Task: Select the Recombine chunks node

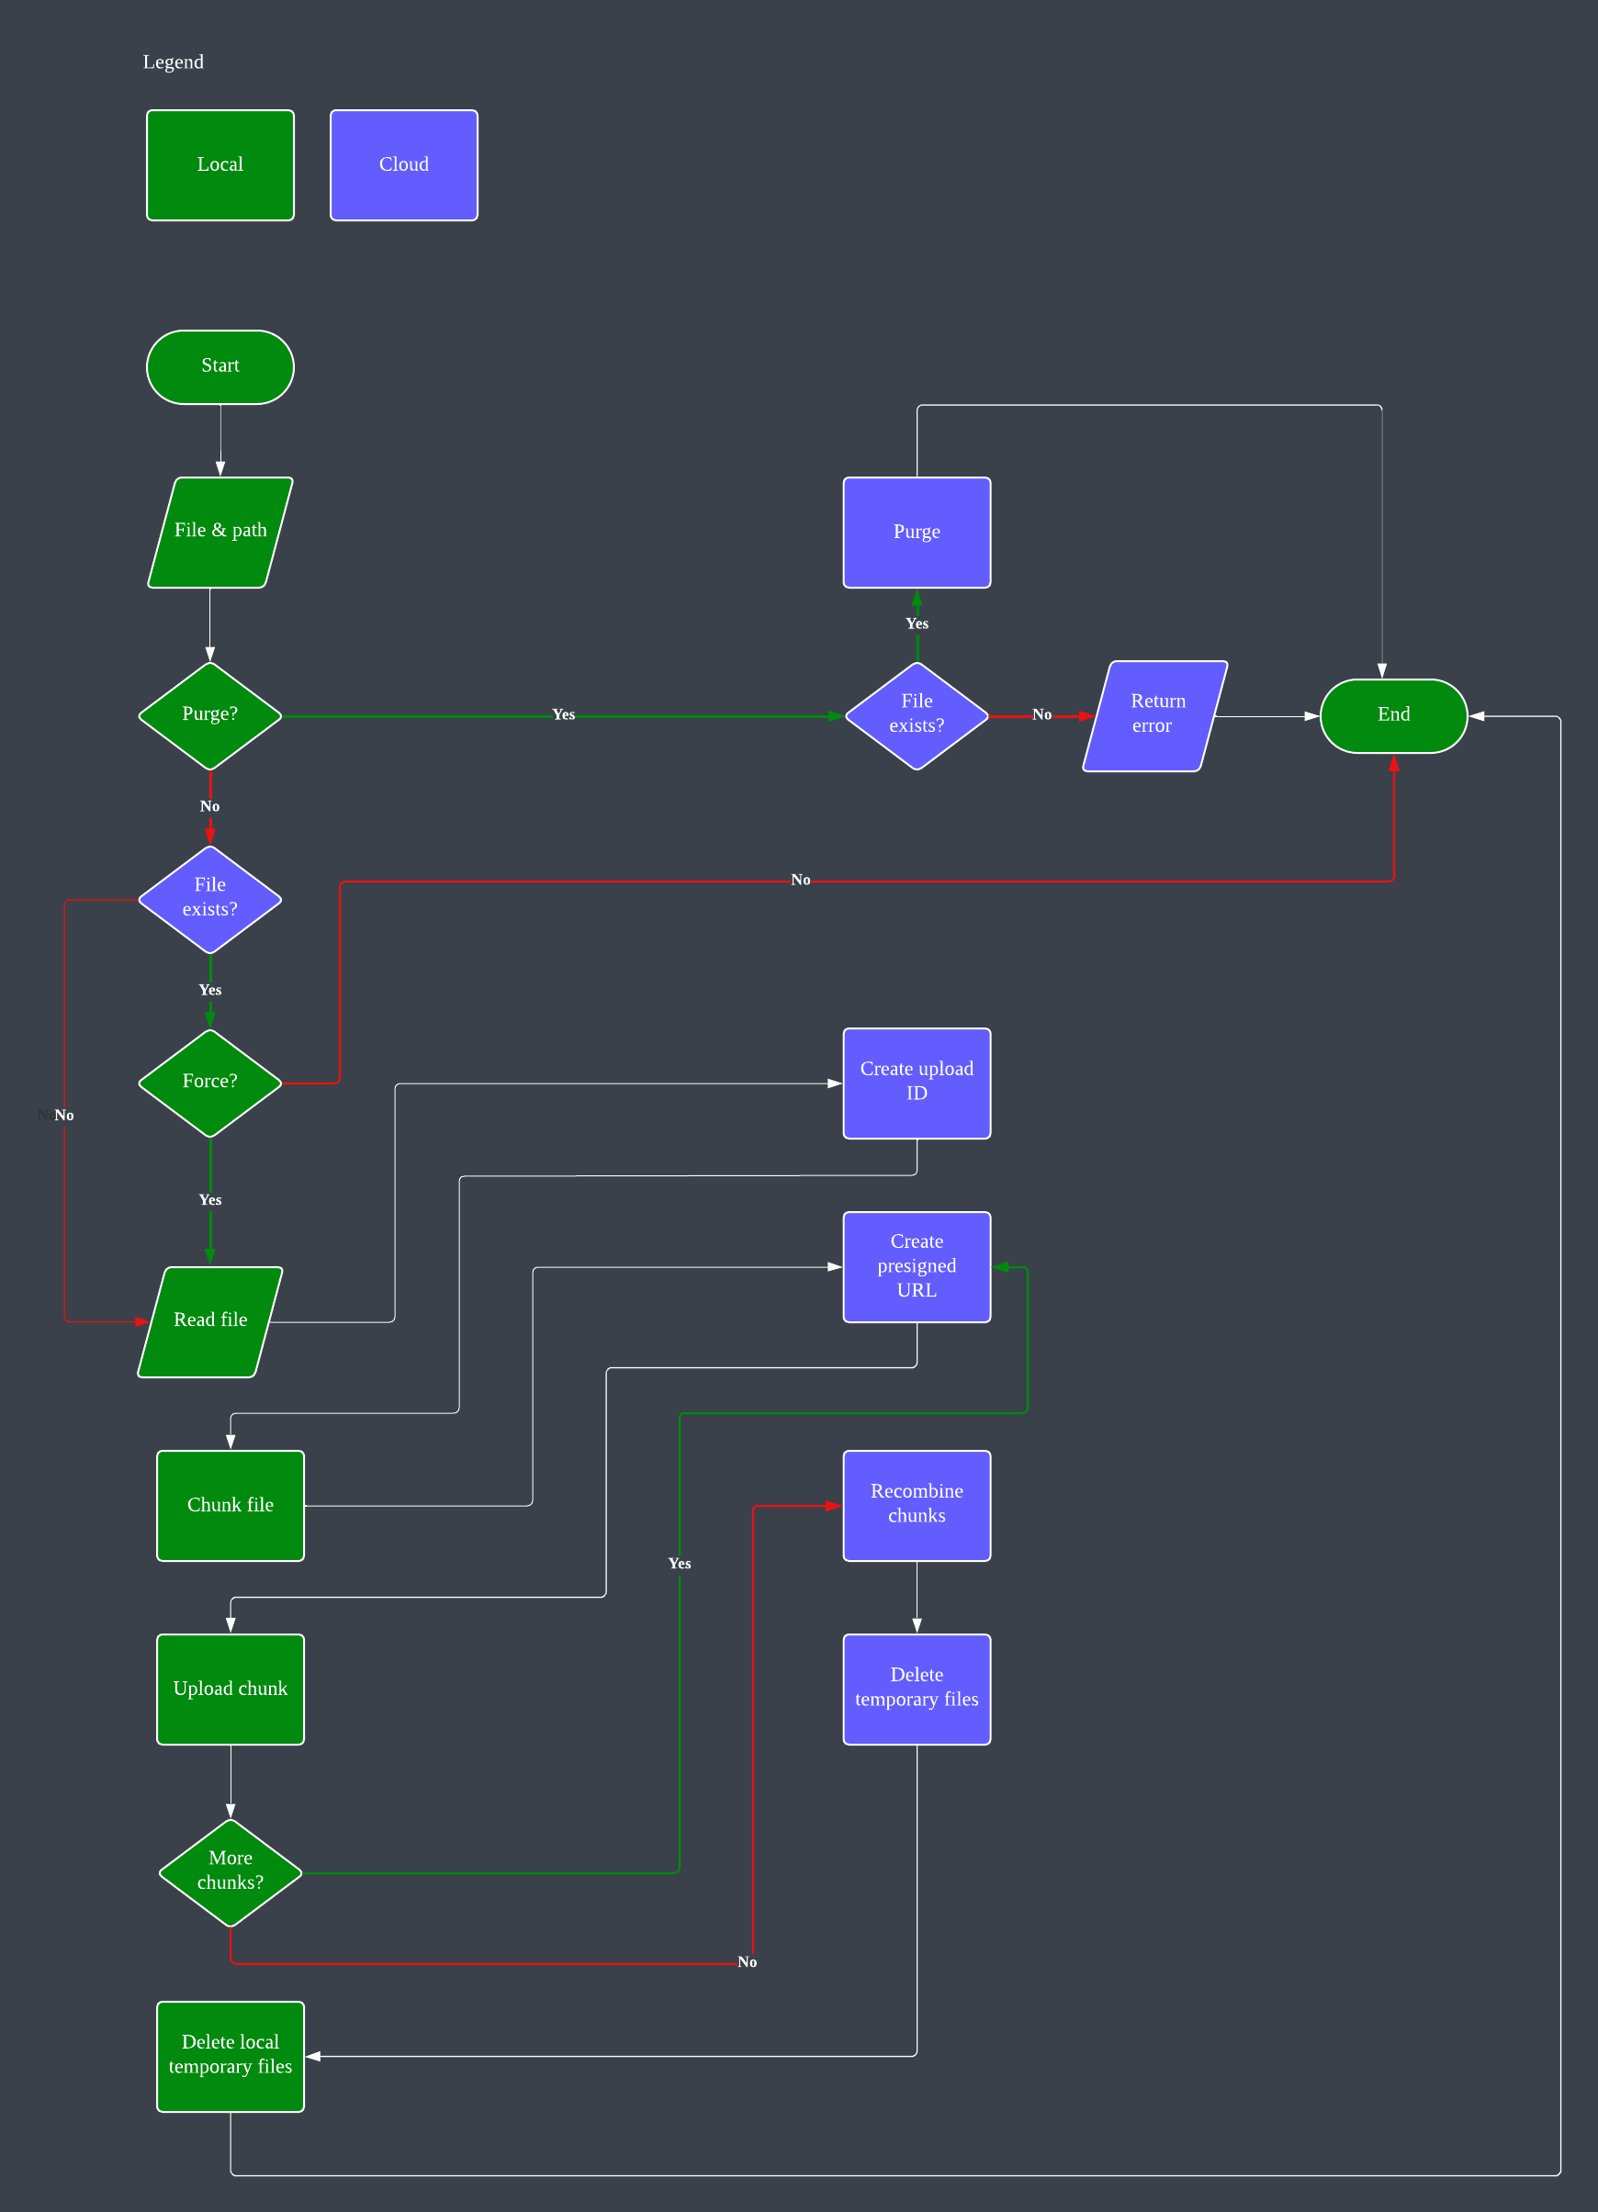Action: [x=915, y=1505]
